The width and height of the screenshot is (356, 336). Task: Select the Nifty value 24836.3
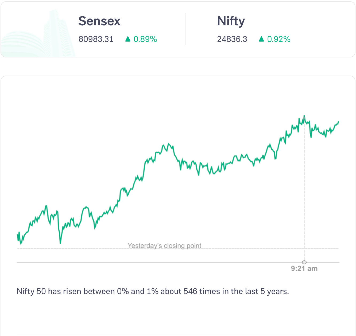[232, 39]
